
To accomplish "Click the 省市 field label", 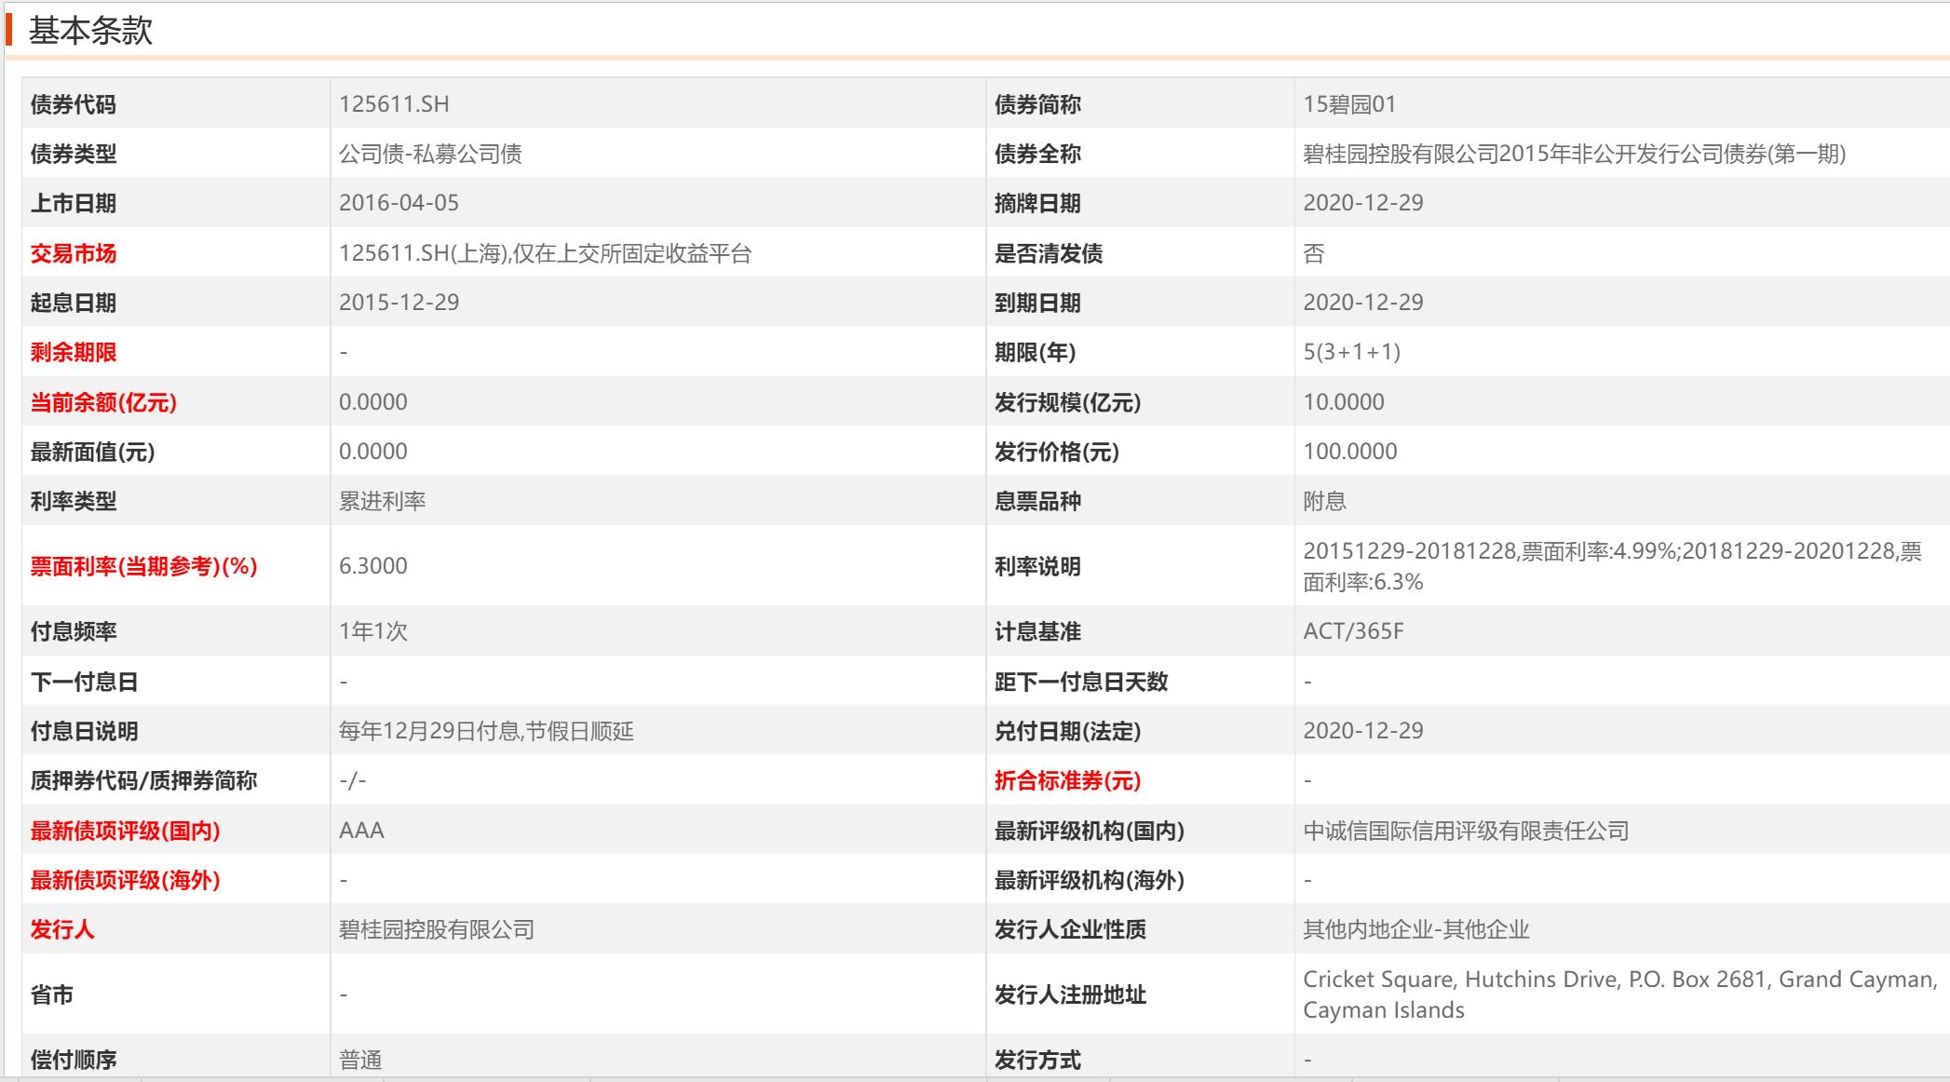I will pos(51,994).
